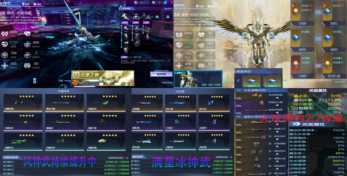347x176 pixels.
Task: Toggle 隐藏全部详情 in the 腾风 panel
Action: tap(167, 83)
